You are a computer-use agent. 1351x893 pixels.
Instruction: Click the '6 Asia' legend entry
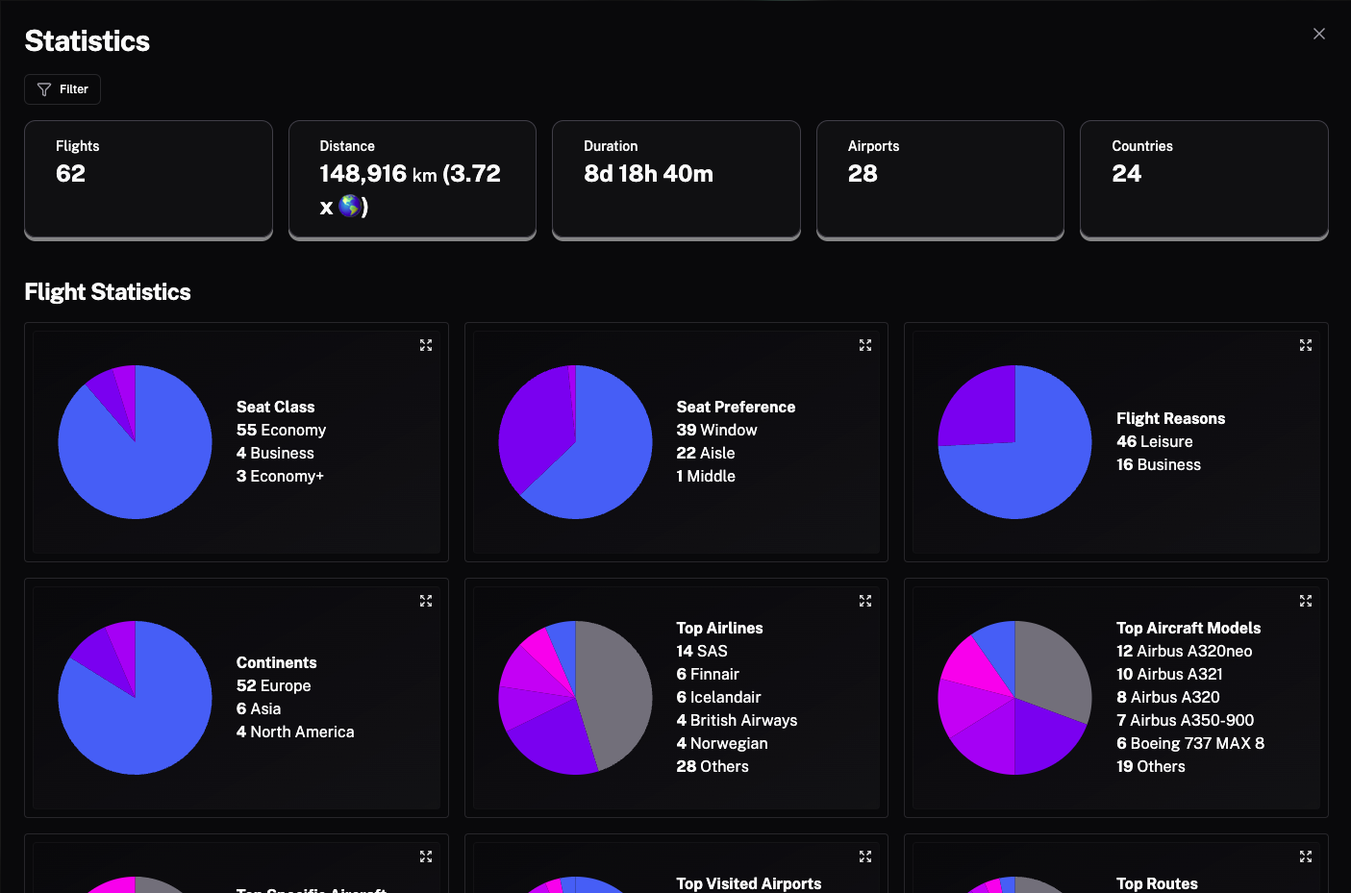point(259,708)
